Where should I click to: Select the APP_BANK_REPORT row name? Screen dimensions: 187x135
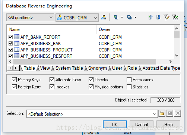click(40, 37)
